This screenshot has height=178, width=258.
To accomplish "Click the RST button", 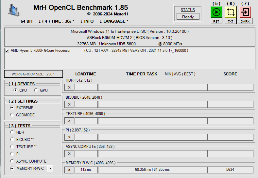I will [216, 21].
